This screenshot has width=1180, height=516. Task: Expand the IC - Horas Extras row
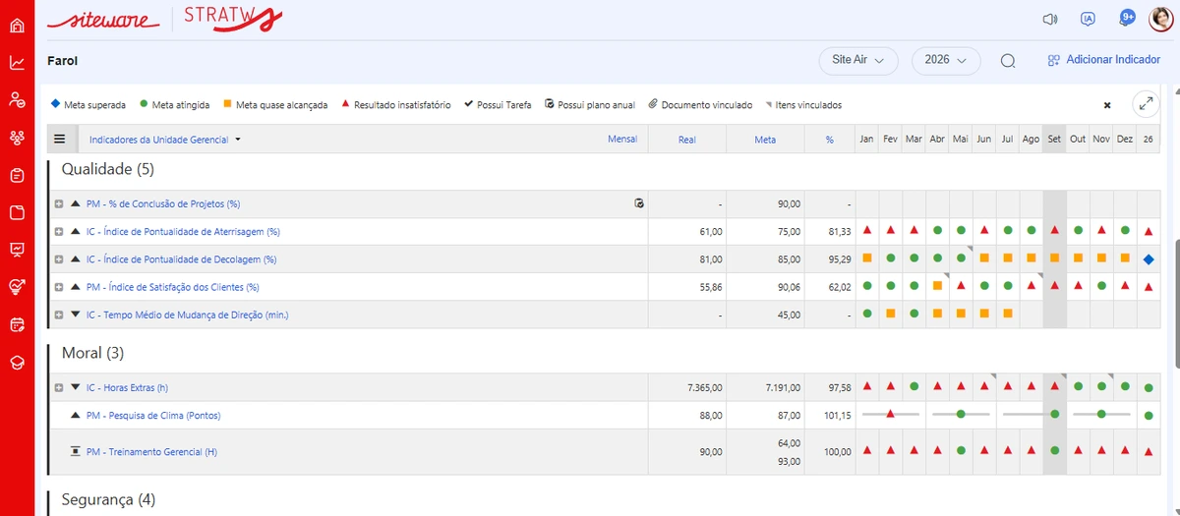click(x=59, y=387)
